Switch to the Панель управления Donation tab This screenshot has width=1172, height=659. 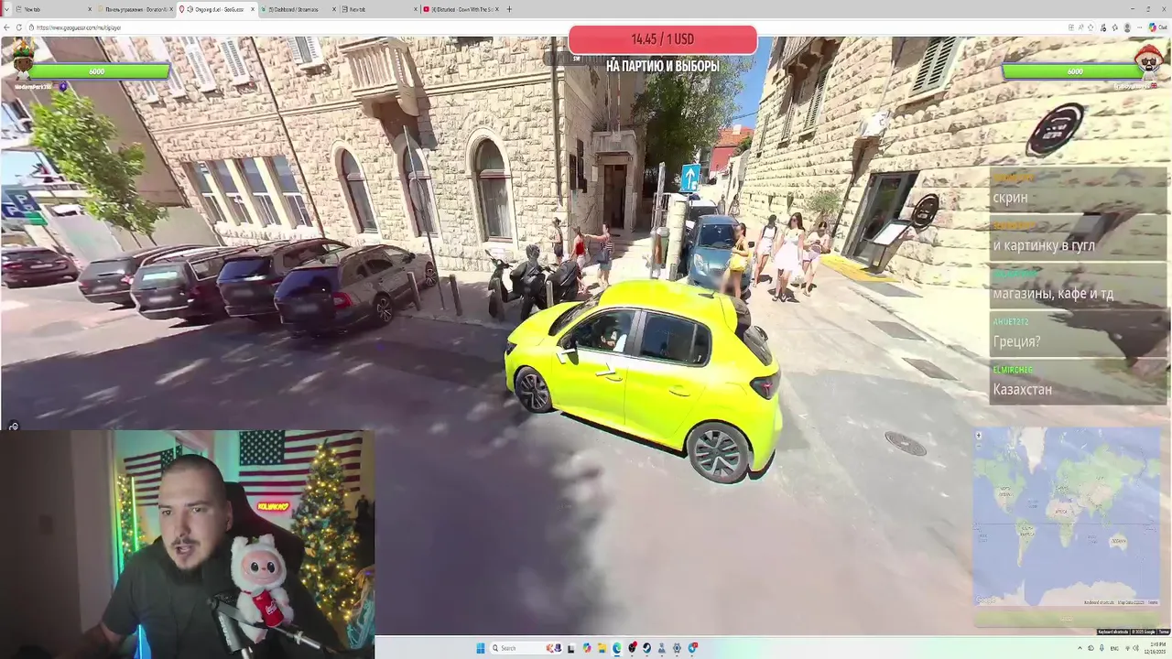pyautogui.click(x=136, y=9)
